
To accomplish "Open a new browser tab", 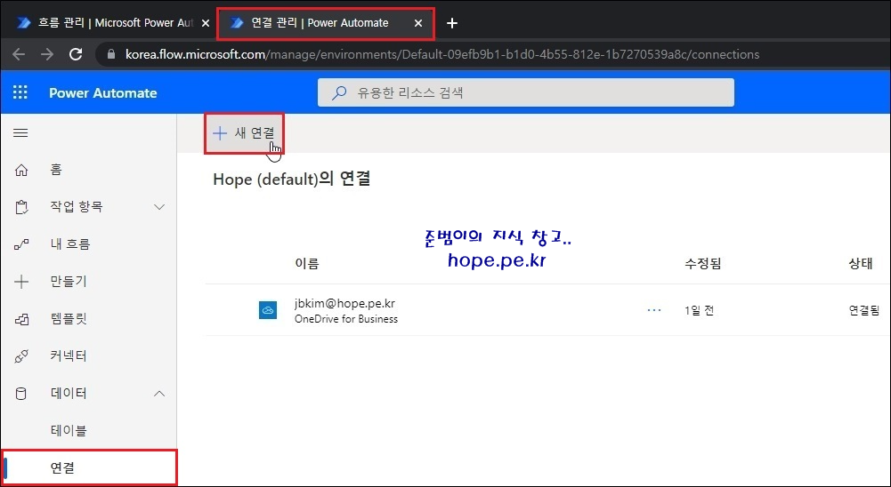I will point(452,23).
